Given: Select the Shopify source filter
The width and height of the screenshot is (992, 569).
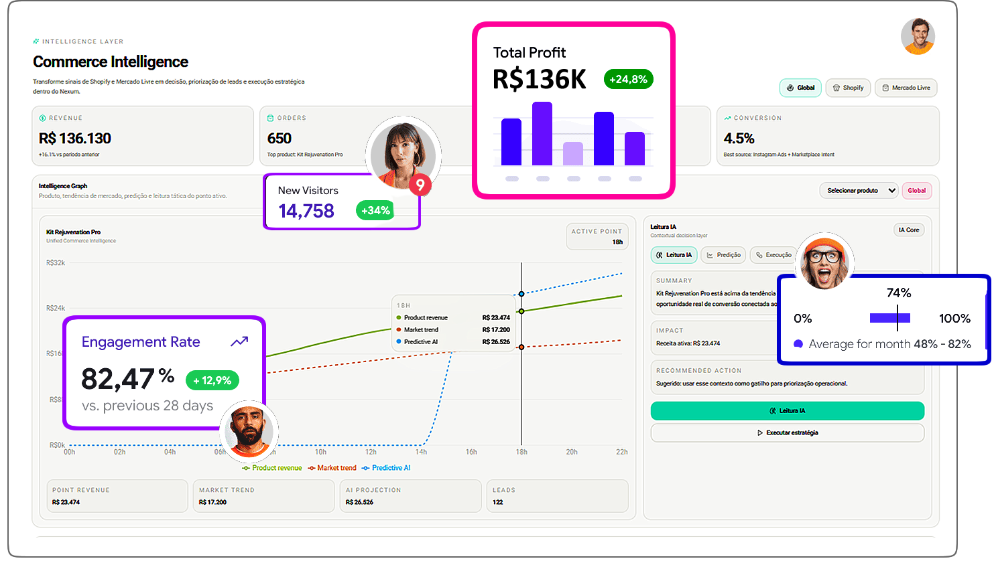Looking at the screenshot, I should click(x=848, y=88).
